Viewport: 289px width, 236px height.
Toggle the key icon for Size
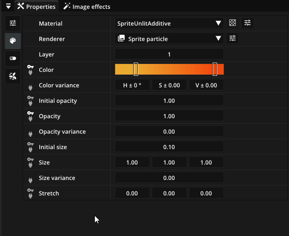30,159
